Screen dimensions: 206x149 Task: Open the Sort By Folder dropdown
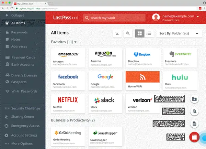tap(179, 33)
